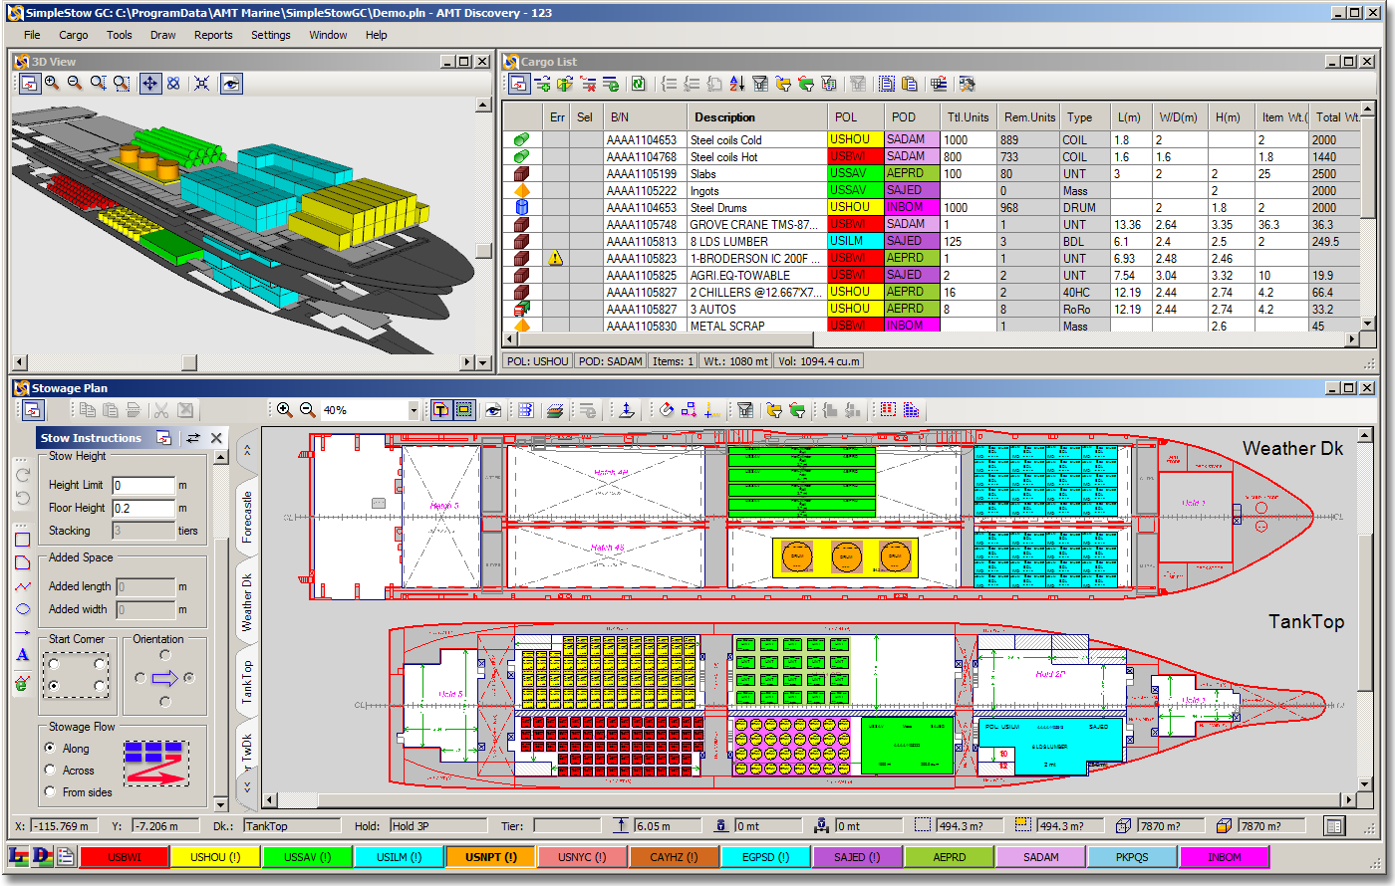This screenshot has width=1395, height=886.
Task: Click the POD column header
Action: [x=913, y=117]
